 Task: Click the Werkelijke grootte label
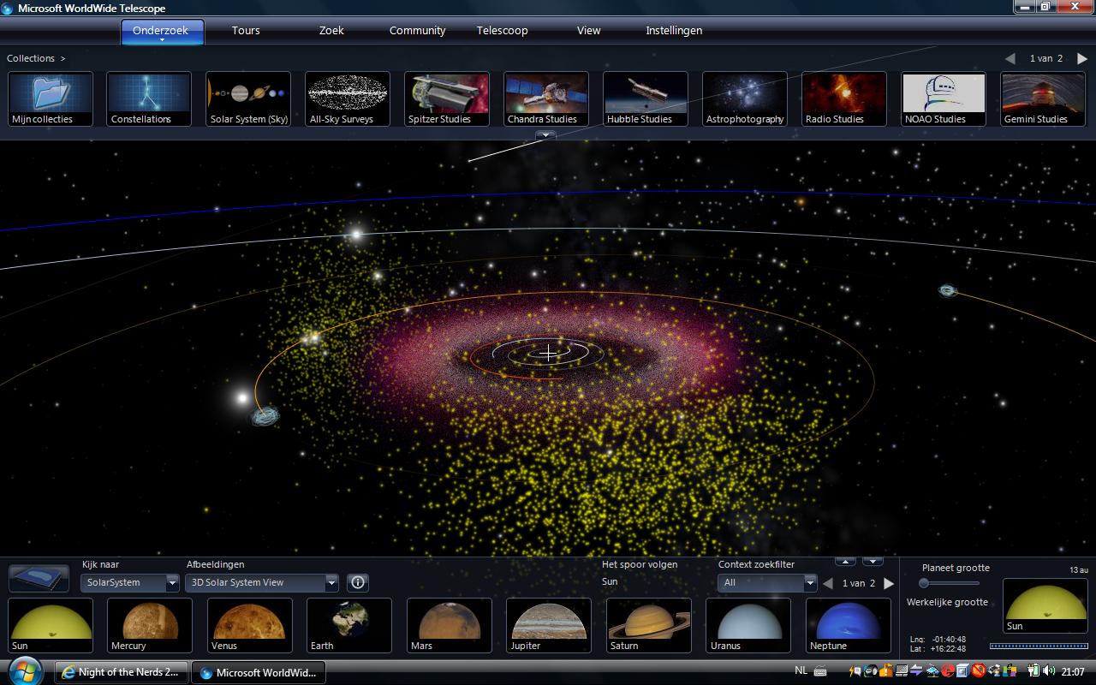tap(947, 602)
